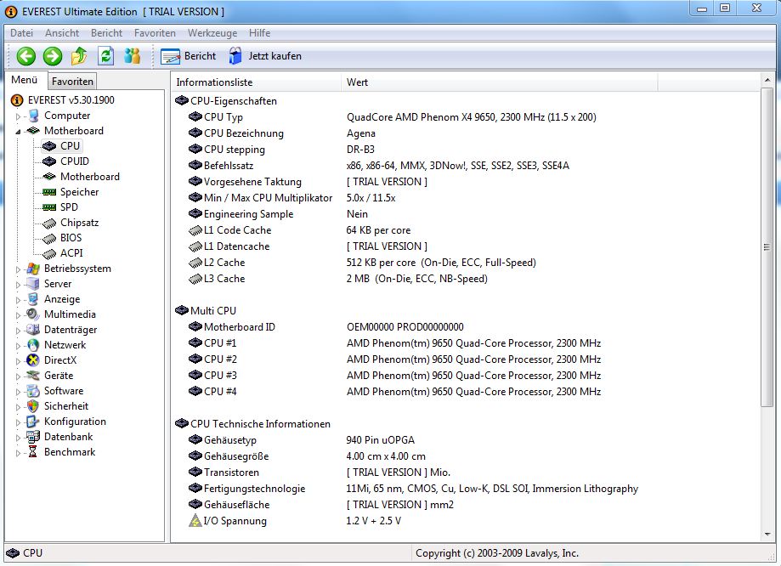Screen dimensions: 781x566
Task: Click the Datenträger drive icon
Action: click(x=33, y=330)
